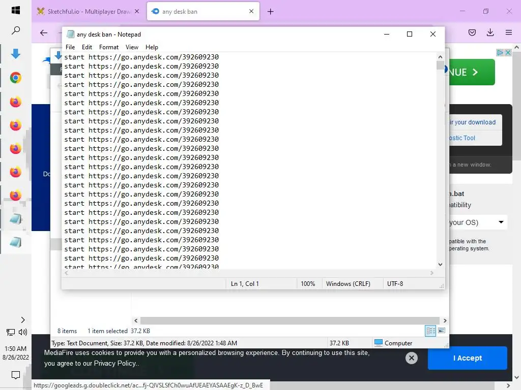Open Google Chrome from the taskbar

pyautogui.click(x=16, y=78)
